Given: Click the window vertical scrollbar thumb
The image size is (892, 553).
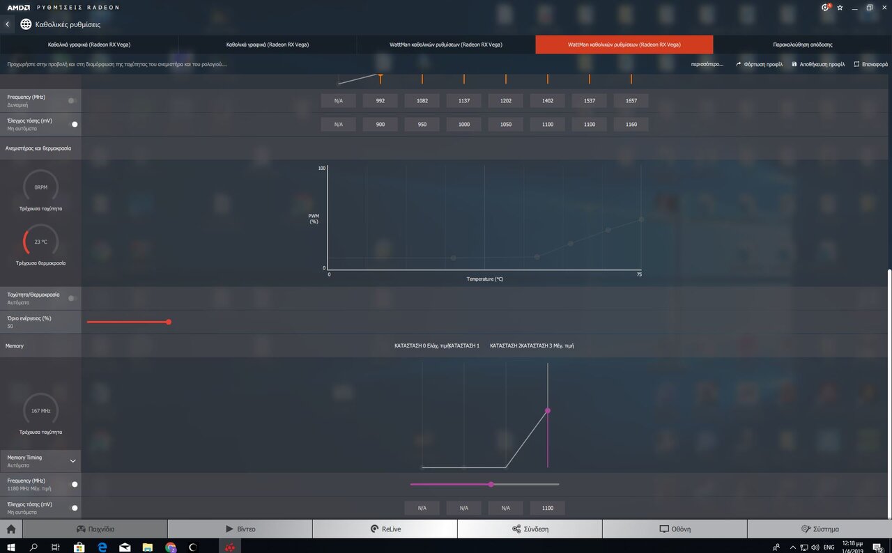Looking at the screenshot, I should pos(889,394).
